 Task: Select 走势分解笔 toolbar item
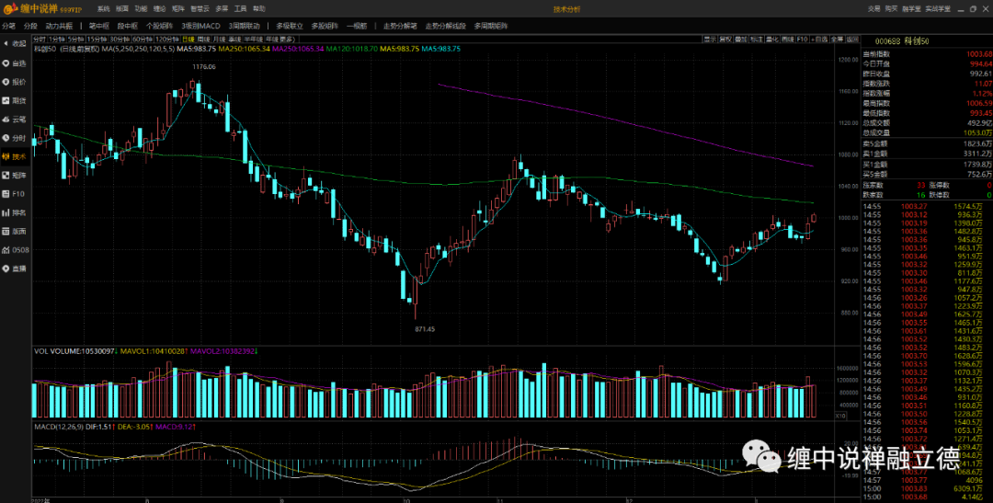click(400, 27)
